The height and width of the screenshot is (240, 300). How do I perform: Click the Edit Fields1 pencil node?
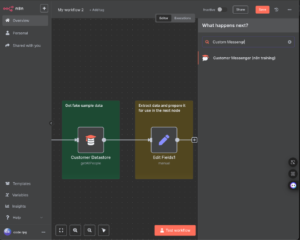[164, 140]
